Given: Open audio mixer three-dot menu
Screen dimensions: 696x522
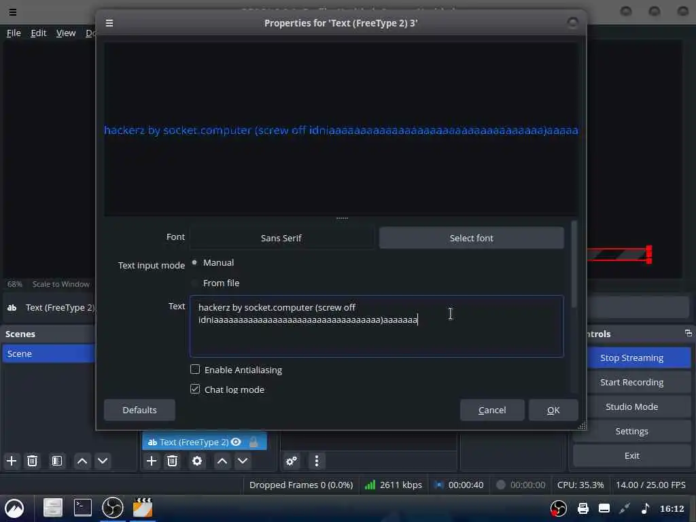Looking at the screenshot, I should [317, 461].
